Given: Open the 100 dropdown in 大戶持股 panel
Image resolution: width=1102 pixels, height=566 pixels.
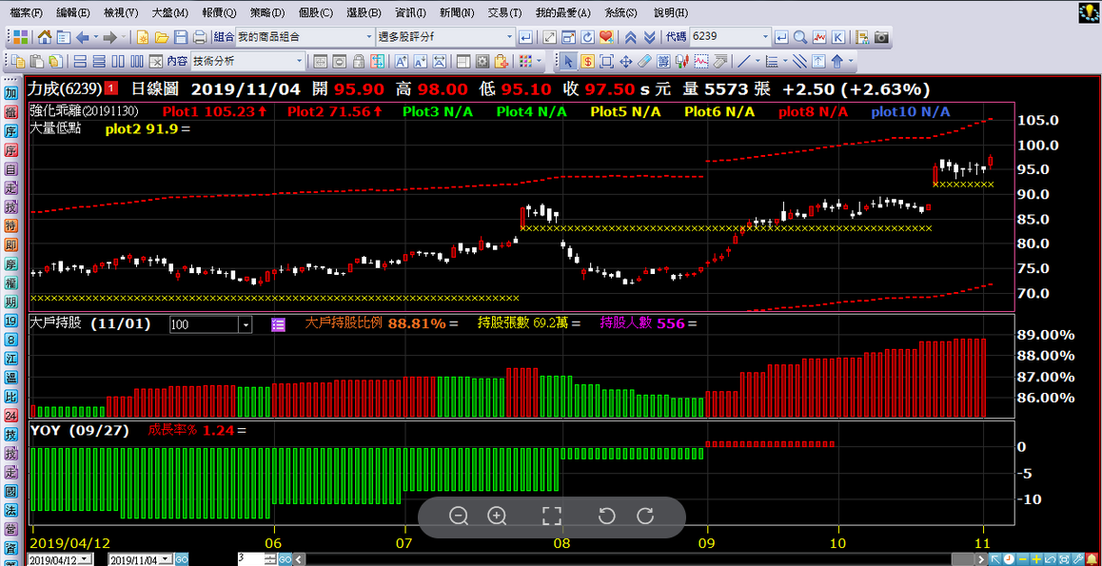Looking at the screenshot, I should point(246,324).
